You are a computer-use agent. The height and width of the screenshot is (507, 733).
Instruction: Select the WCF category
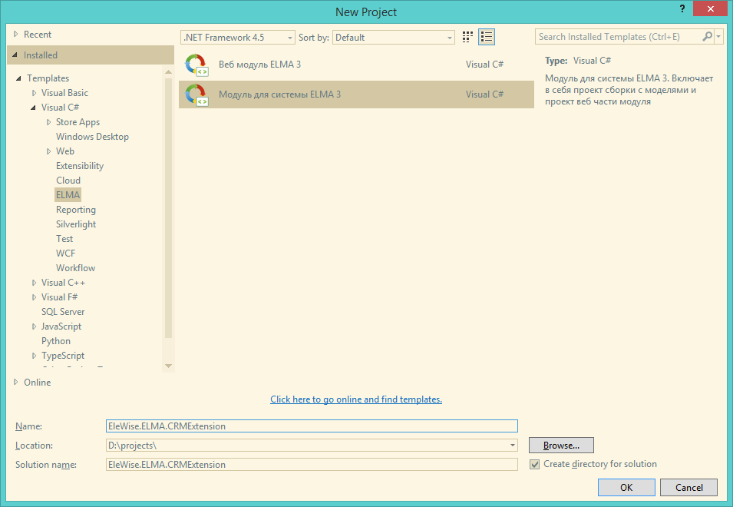[65, 253]
